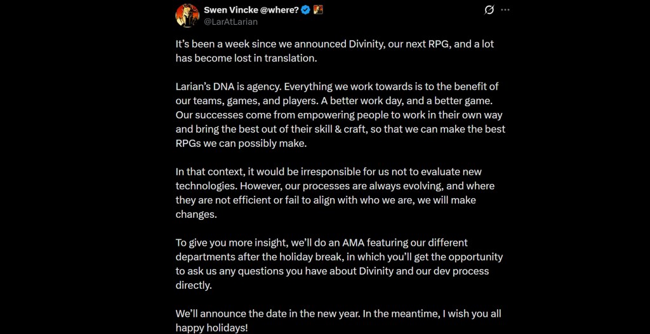Click the affiliation badge beside the verified checkmark
The height and width of the screenshot is (334, 650).
coord(318,10)
